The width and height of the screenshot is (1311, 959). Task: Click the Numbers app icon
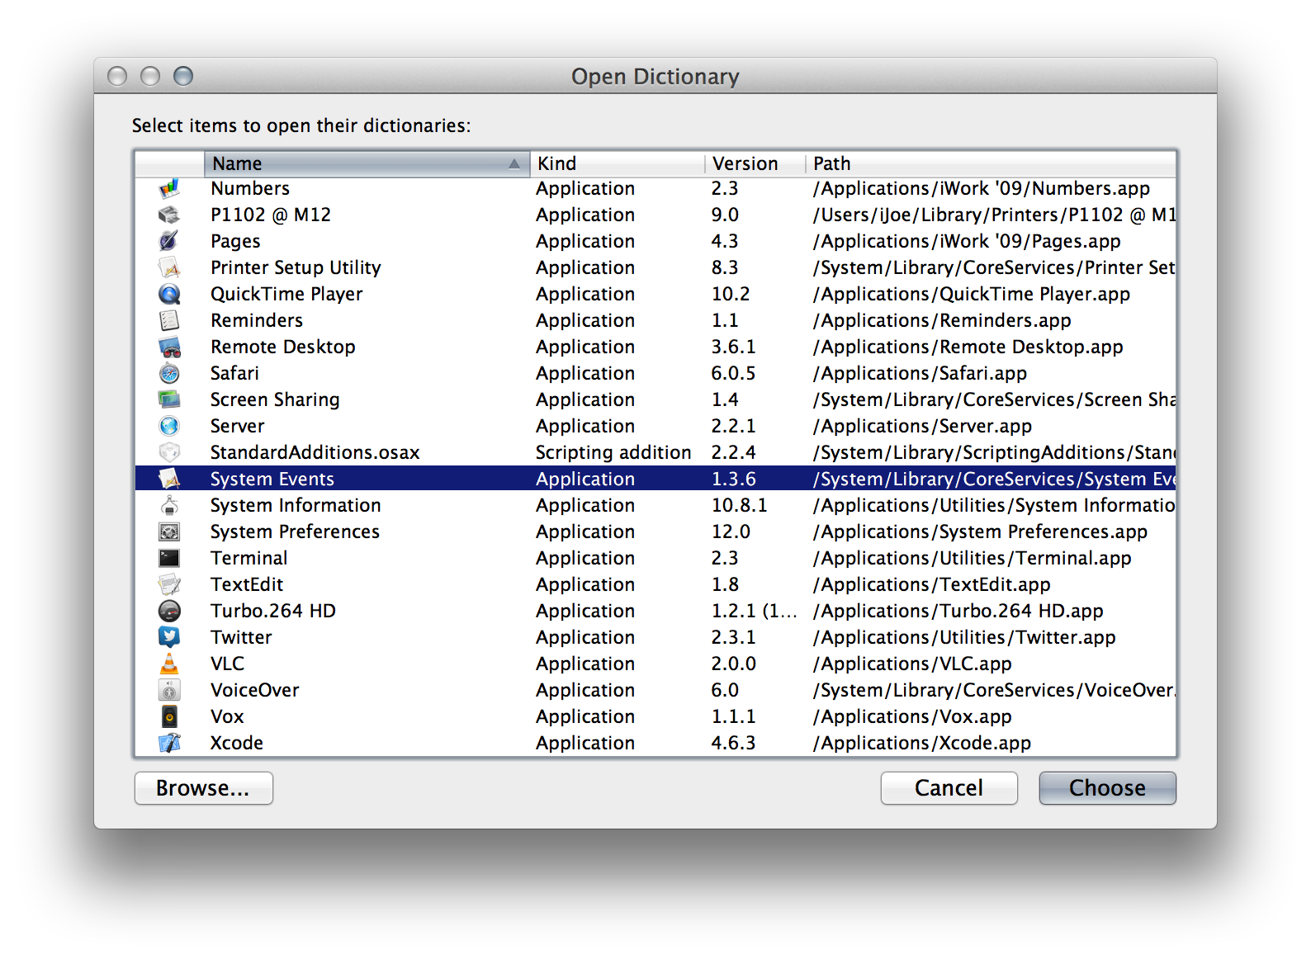[x=169, y=188]
